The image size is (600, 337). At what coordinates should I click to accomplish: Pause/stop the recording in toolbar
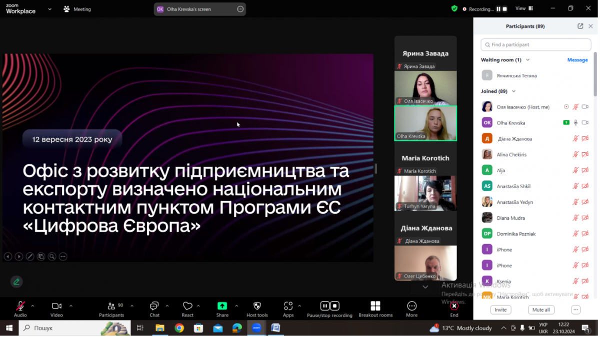tap(329, 306)
